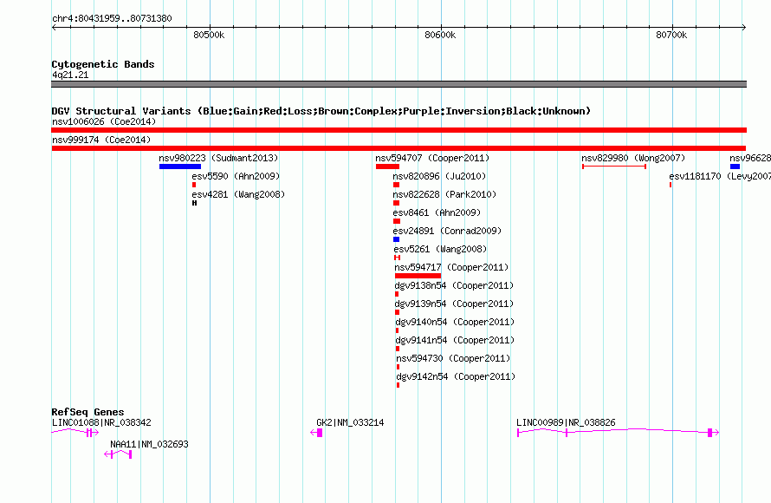Select the esv5590 (Ahn2009) variant label
This screenshot has height=503, width=771.
(x=236, y=176)
